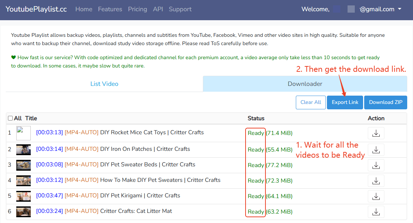
Task: Download the DIY Rocket Mice Cat Toys video
Action: [x=376, y=134]
